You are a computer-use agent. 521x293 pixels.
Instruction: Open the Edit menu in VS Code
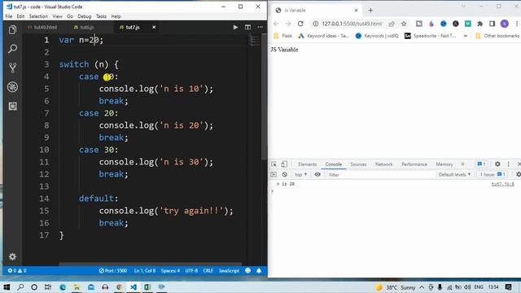point(20,16)
